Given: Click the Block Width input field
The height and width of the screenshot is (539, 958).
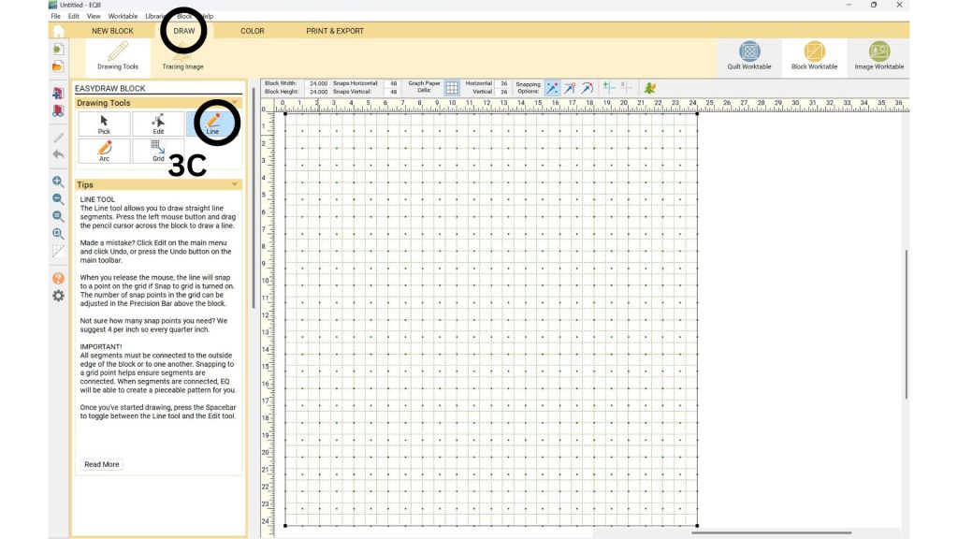Looking at the screenshot, I should coord(318,83).
